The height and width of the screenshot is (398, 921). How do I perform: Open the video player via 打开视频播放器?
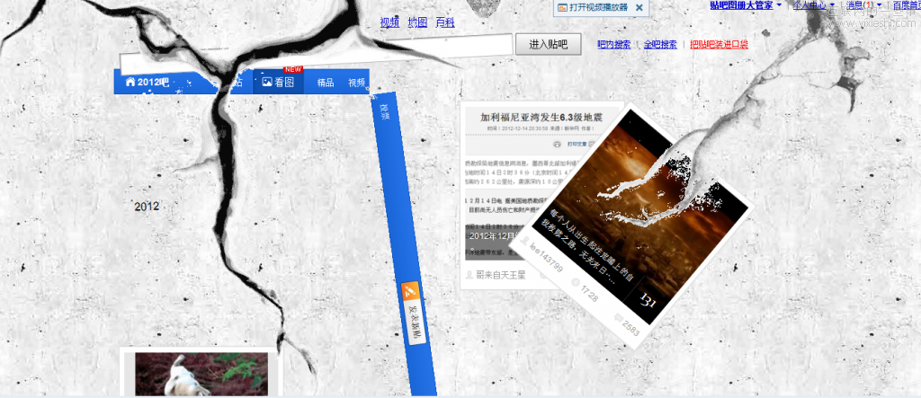pos(598,7)
